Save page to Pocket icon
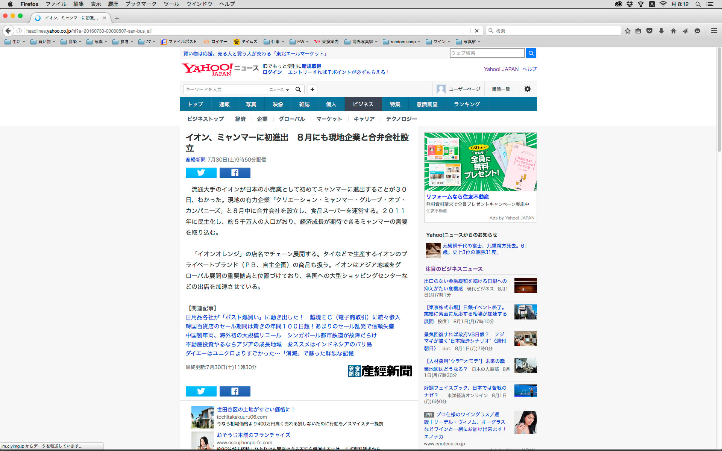This screenshot has width=722, height=451. tap(649, 31)
